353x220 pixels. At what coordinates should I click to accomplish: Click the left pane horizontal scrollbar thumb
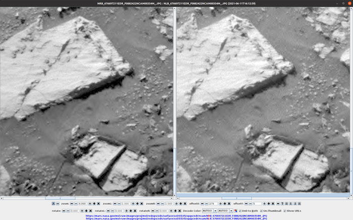click(60, 198)
